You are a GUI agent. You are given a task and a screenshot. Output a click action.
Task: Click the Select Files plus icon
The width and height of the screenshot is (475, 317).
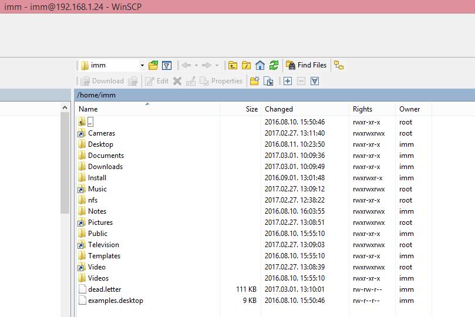pos(288,81)
